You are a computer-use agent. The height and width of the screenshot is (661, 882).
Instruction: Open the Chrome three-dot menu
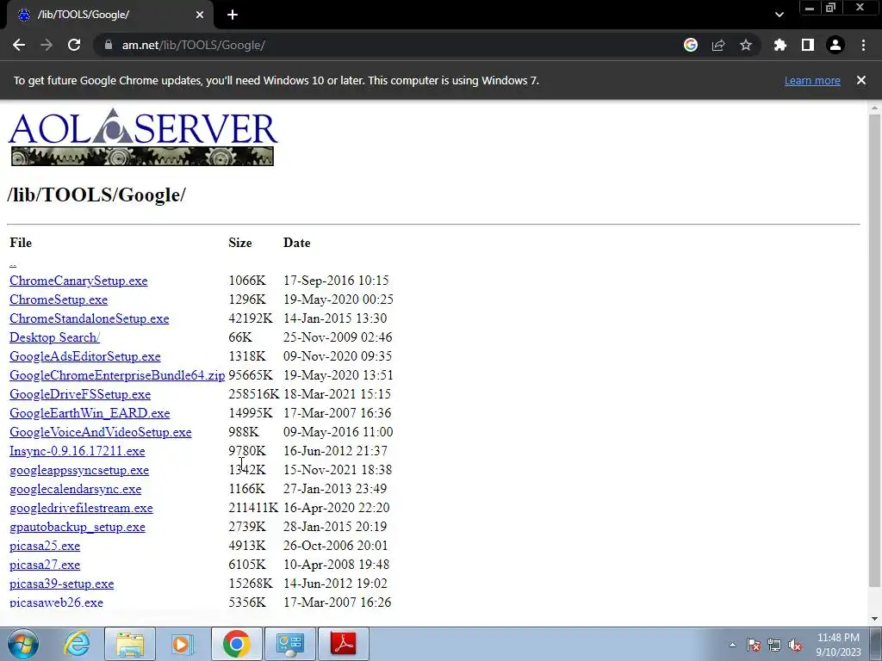pos(863,45)
